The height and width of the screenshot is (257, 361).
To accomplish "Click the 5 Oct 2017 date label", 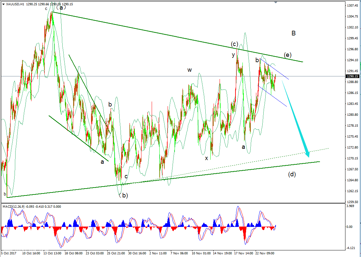I will (9, 253).
